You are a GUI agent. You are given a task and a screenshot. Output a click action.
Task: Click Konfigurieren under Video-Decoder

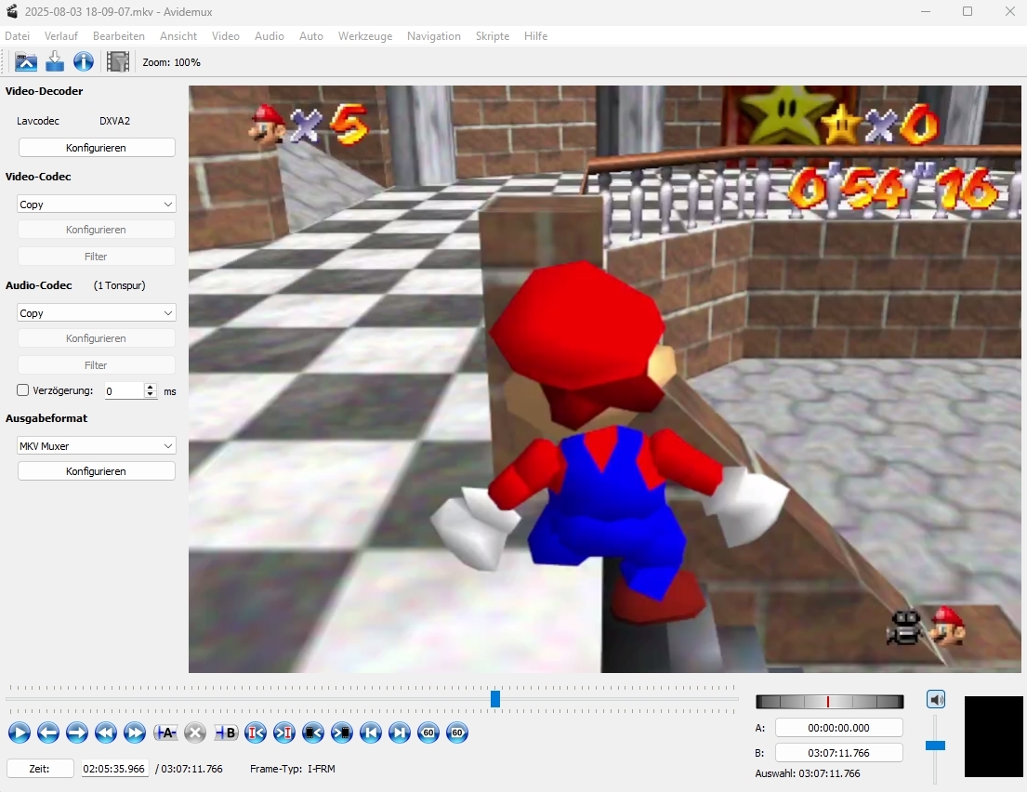(x=97, y=148)
